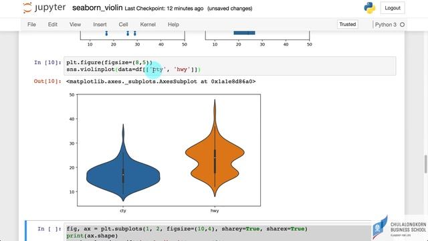Open the View menu

click(75, 25)
